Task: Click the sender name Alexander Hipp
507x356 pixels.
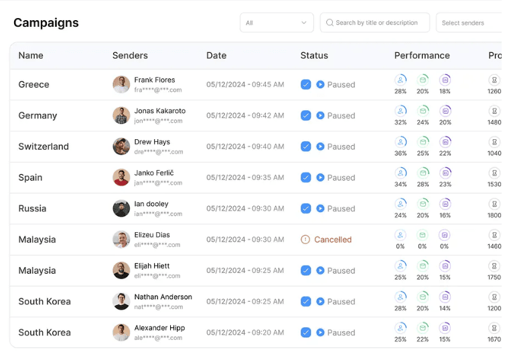Action: tap(159, 328)
